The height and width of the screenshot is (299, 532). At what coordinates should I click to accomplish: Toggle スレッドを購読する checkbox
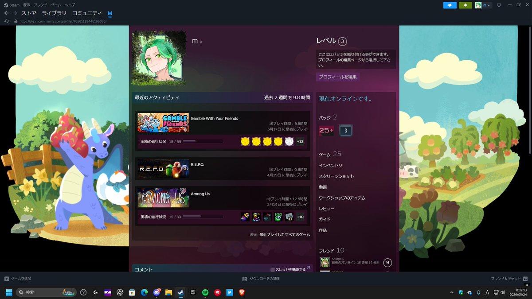273,269
